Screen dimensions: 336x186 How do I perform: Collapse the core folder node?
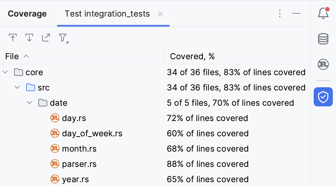pos(5,72)
